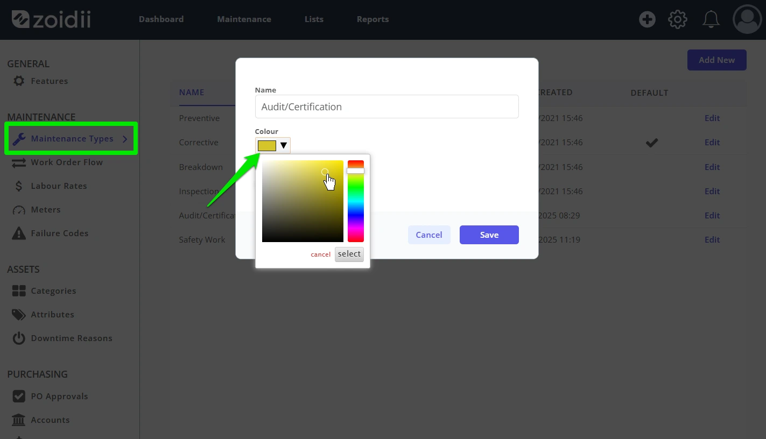The width and height of the screenshot is (766, 439).
Task: Expand the Maintenance Types chevron
Action: [125, 139]
